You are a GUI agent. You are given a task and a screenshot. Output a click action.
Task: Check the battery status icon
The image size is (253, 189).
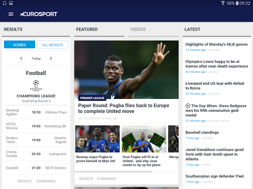237,3
